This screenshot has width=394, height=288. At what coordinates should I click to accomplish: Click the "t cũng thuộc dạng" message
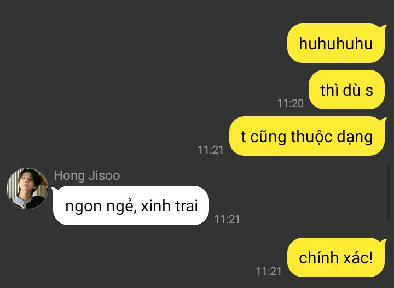tap(307, 136)
